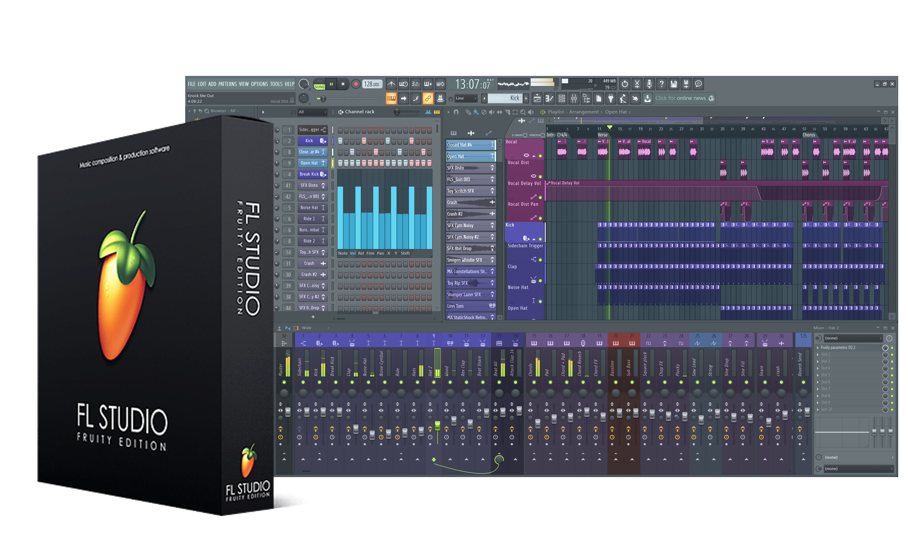The height and width of the screenshot is (545, 908).
Task: Toggle SONG playback mode
Action: 319,87
